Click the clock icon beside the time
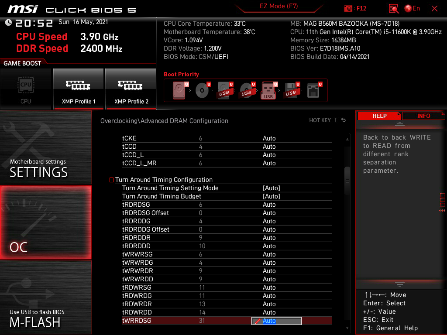The width and height of the screenshot is (447, 335). [x=8, y=23]
